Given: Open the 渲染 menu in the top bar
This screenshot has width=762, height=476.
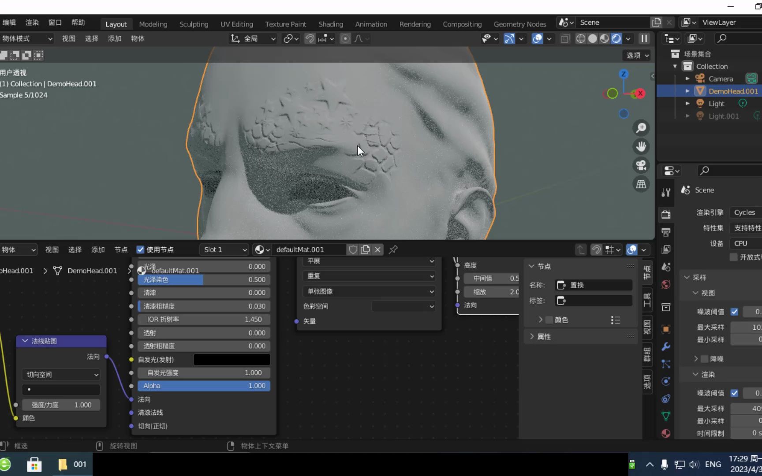Looking at the screenshot, I should pyautogui.click(x=31, y=22).
